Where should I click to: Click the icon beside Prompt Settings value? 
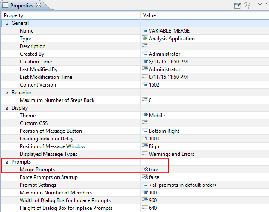click(145, 185)
